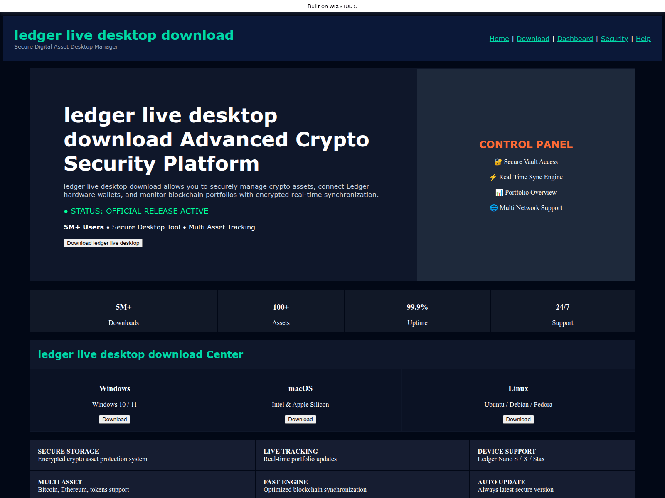Viewport: 665px width, 498px height.
Task: Click the Bitcoin, Ethereum, tokens support text
Action: pos(84,490)
